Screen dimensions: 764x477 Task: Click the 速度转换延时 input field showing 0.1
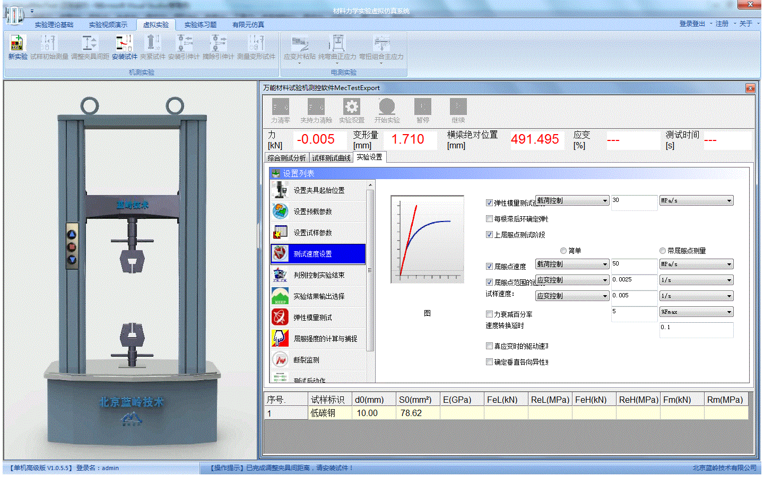click(696, 328)
